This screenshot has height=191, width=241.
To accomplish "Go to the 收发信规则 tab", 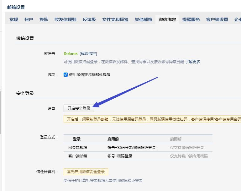I will coord(65,19).
